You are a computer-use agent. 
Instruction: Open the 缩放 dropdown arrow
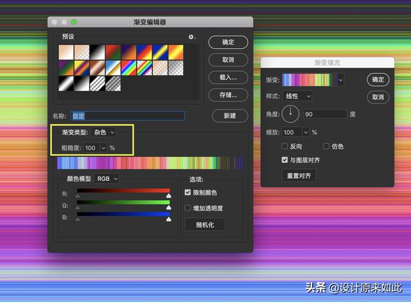point(306,133)
